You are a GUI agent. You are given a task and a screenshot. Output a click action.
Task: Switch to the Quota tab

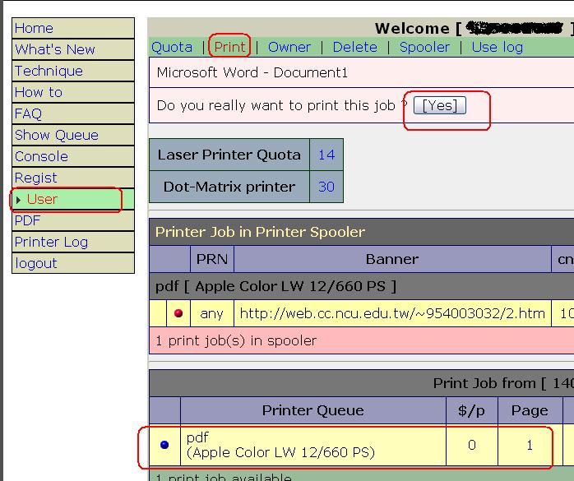[172, 47]
